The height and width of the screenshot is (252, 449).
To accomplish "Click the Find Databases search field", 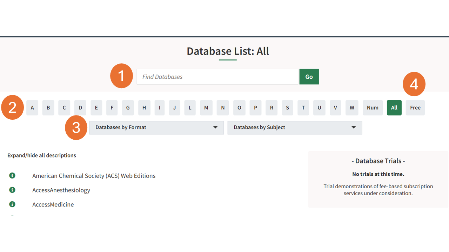I will tap(217, 77).
